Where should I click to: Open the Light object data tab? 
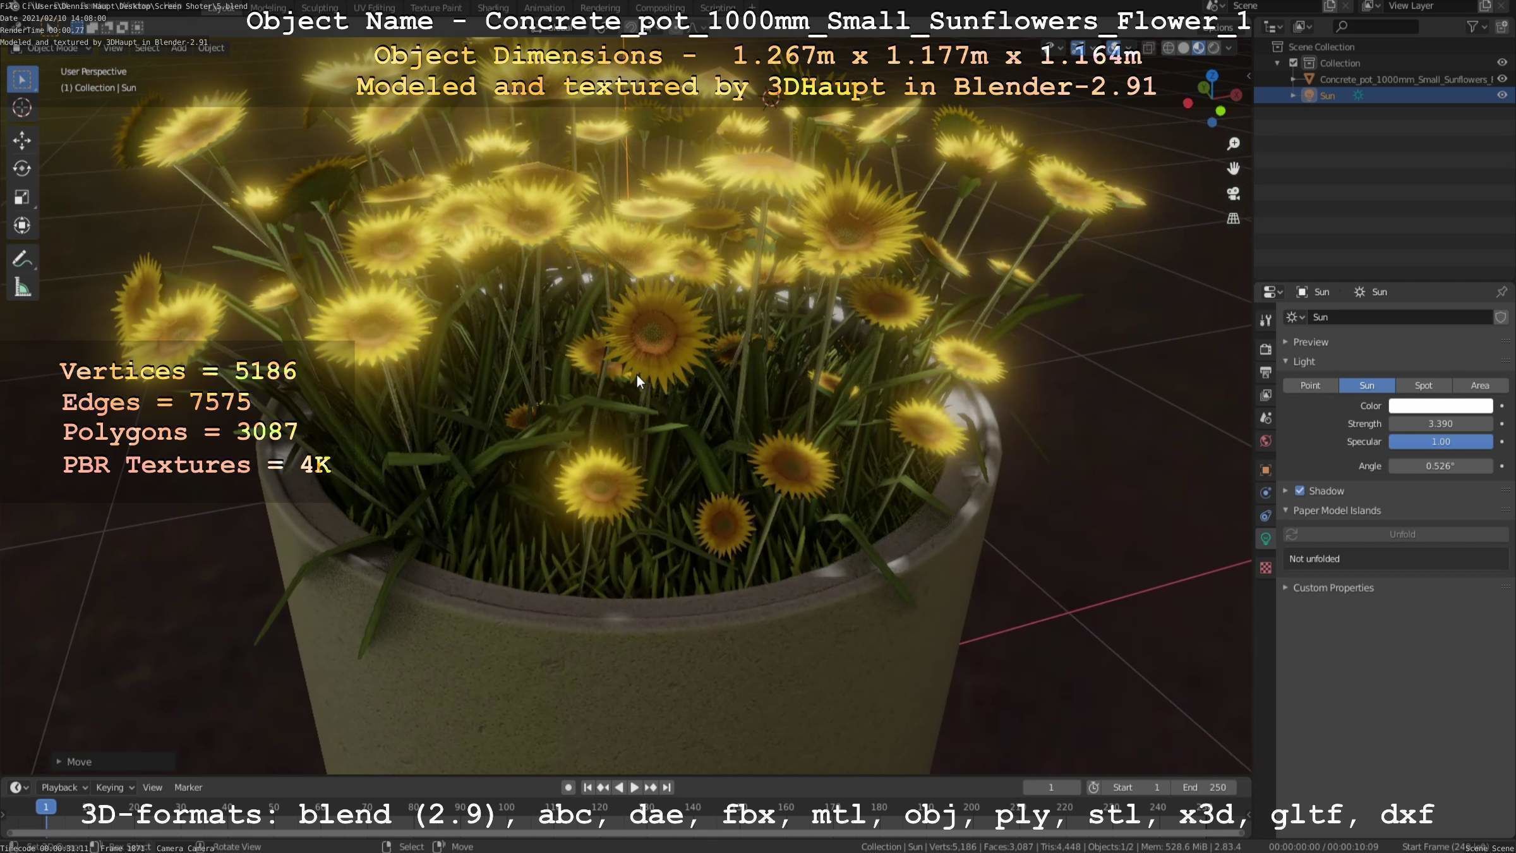(x=1265, y=539)
